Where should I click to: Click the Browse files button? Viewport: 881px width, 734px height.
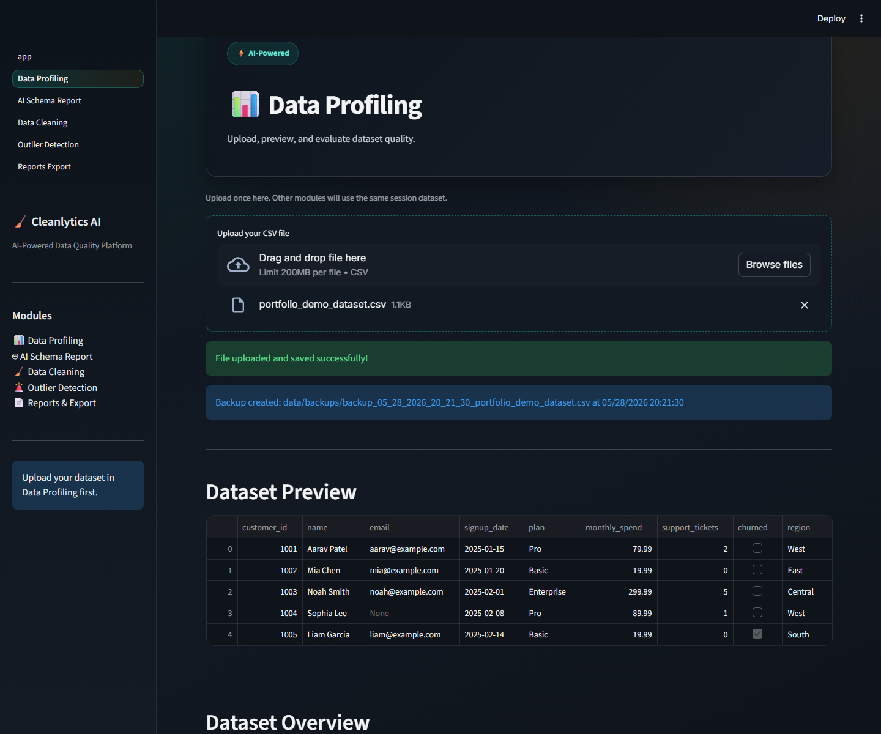[774, 265]
